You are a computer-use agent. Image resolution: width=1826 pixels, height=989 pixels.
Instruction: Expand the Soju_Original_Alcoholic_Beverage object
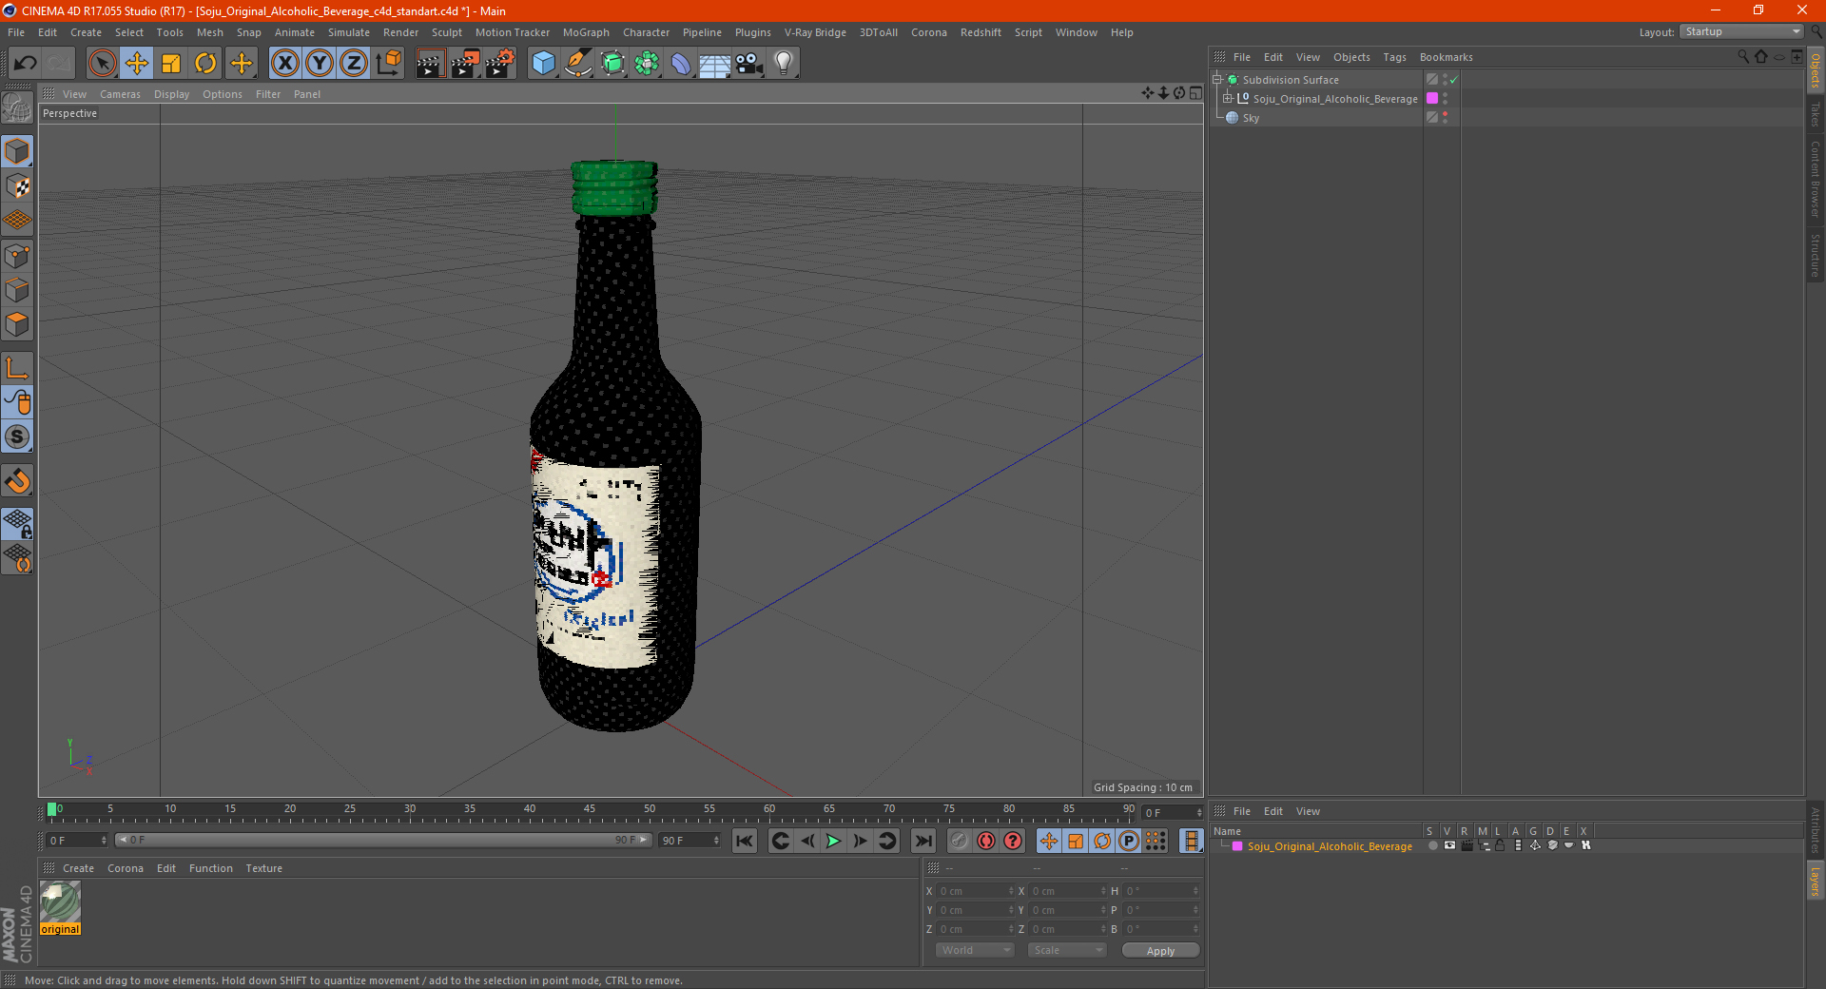coord(1228,99)
